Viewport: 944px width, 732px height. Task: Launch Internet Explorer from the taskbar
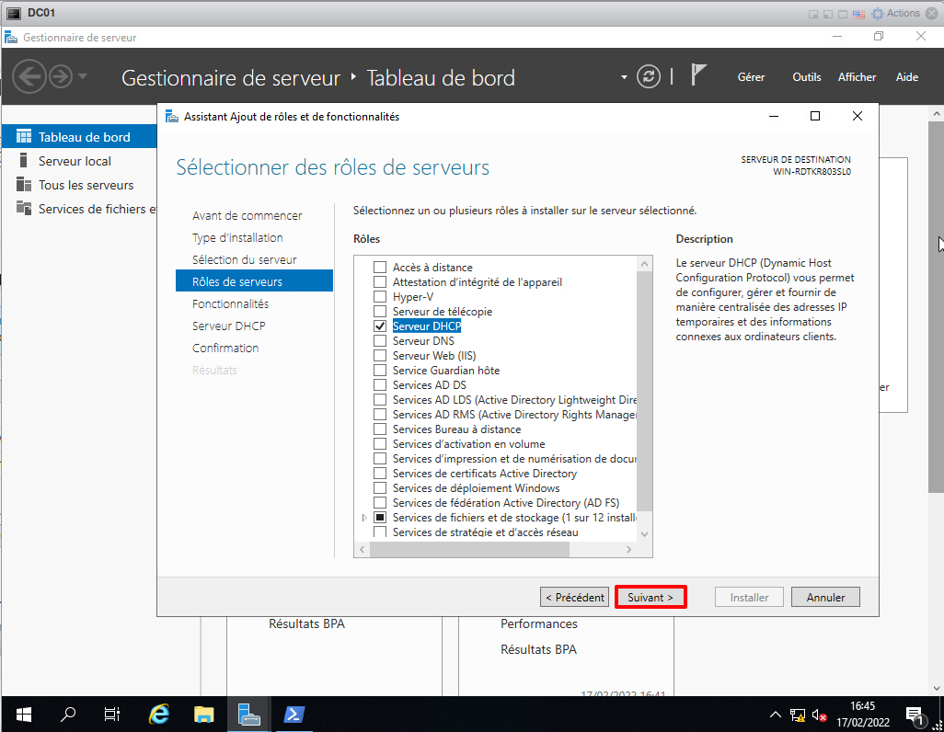tap(159, 715)
